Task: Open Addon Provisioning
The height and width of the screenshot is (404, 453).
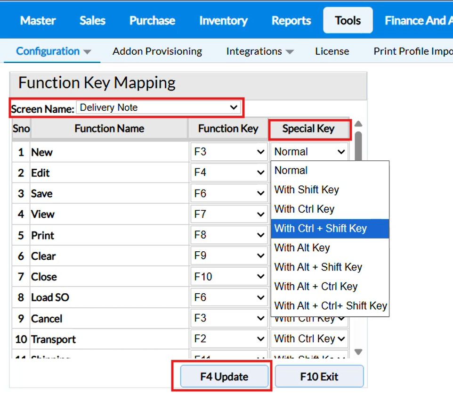Action: [157, 51]
